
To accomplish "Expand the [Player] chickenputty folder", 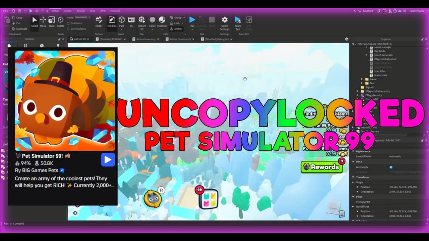I will (358, 91).
